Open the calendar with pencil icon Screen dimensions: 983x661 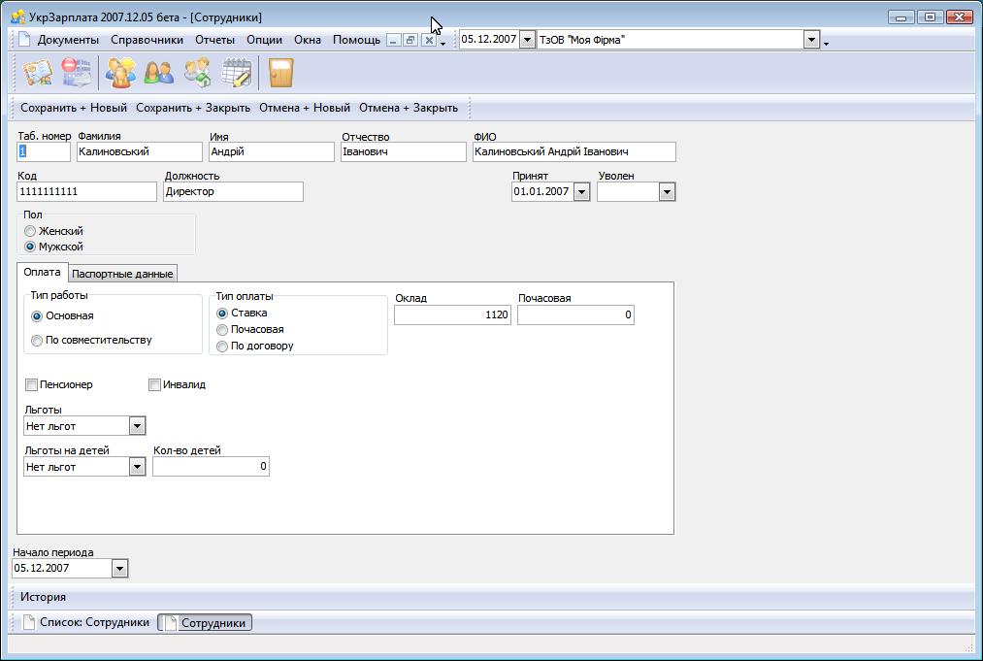coord(237,73)
